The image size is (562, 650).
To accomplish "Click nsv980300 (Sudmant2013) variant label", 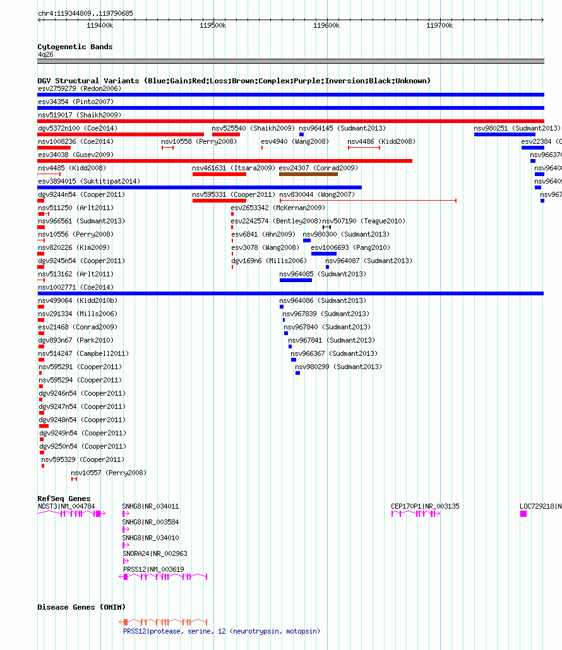I will (346, 234).
